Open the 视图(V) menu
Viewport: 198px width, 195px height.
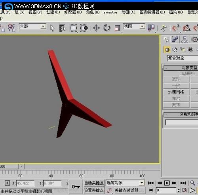pyautogui.click(x=35, y=12)
